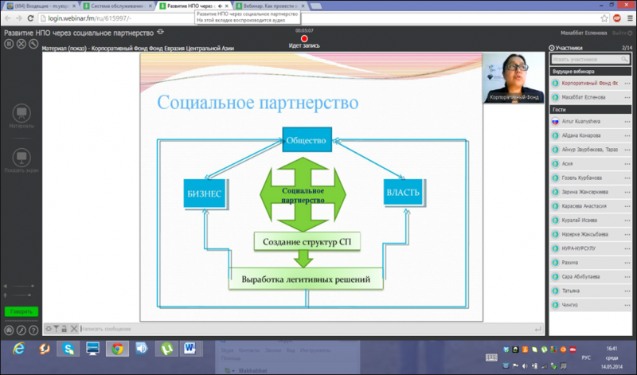
Task: Send message with the enter arrow icon
Action: (538, 329)
